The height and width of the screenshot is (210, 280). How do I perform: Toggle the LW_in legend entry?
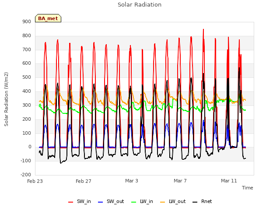click(142, 201)
